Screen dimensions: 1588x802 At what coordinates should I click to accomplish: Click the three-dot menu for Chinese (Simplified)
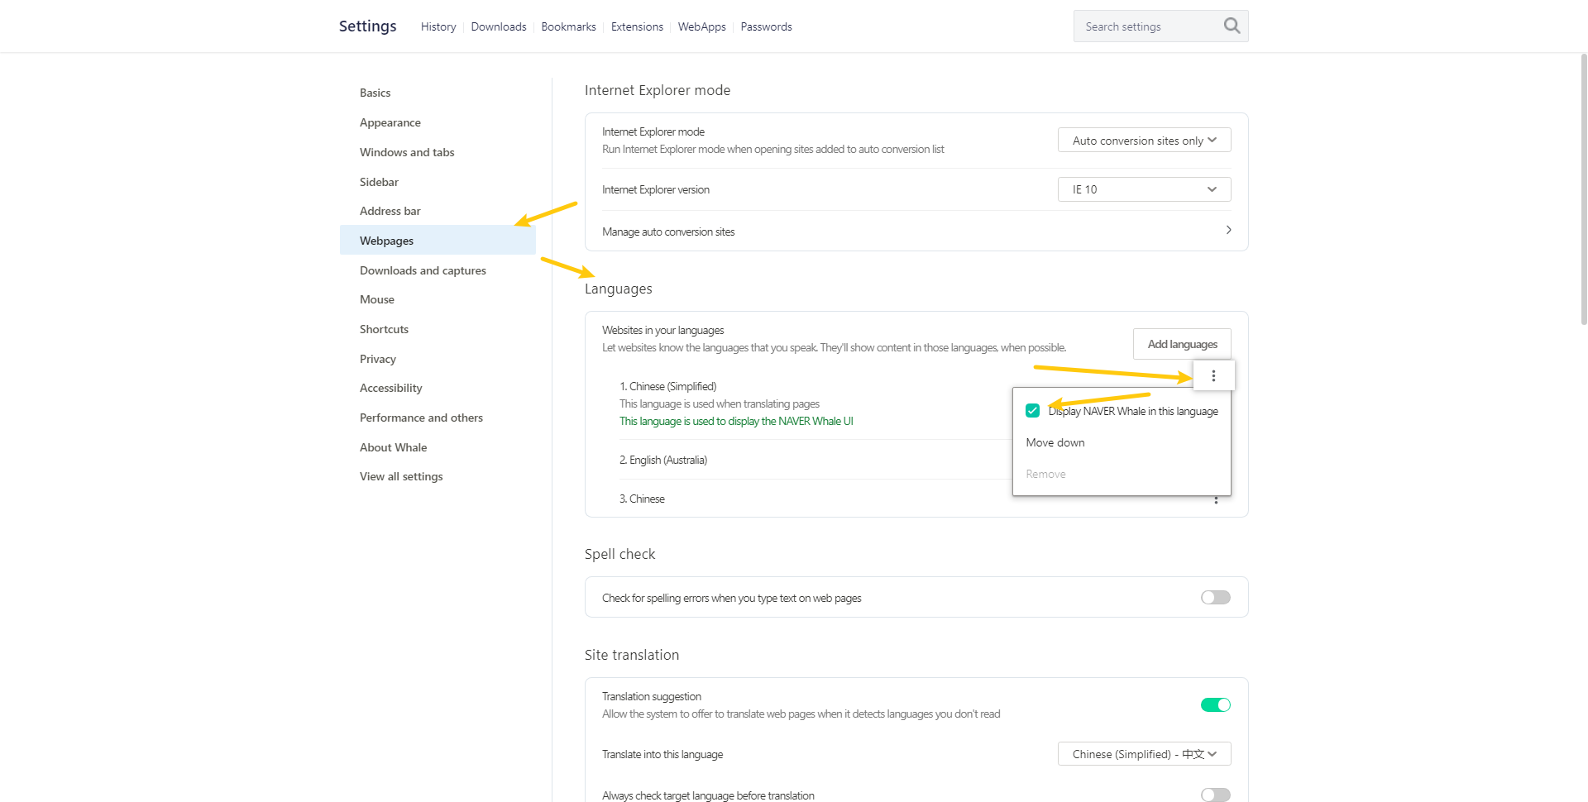coord(1213,376)
